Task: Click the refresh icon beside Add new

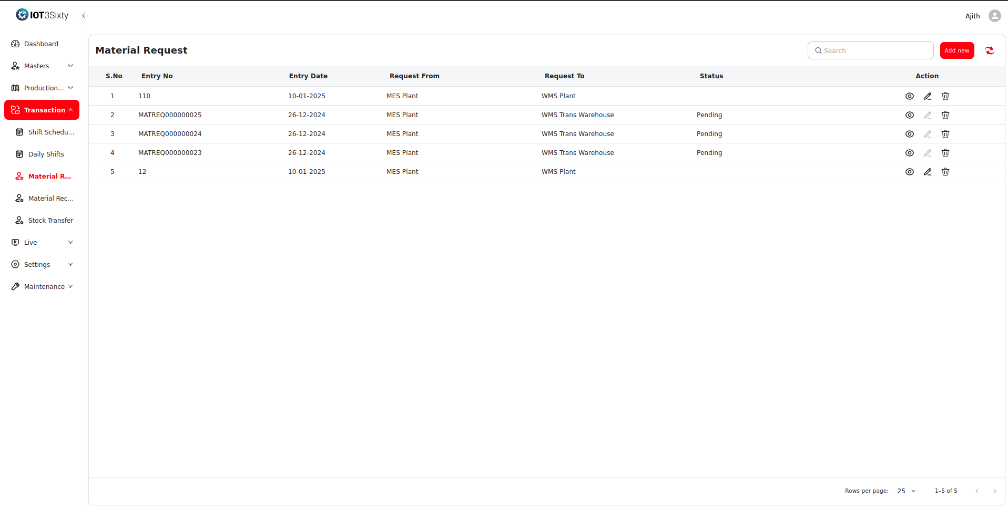Action: tap(989, 50)
